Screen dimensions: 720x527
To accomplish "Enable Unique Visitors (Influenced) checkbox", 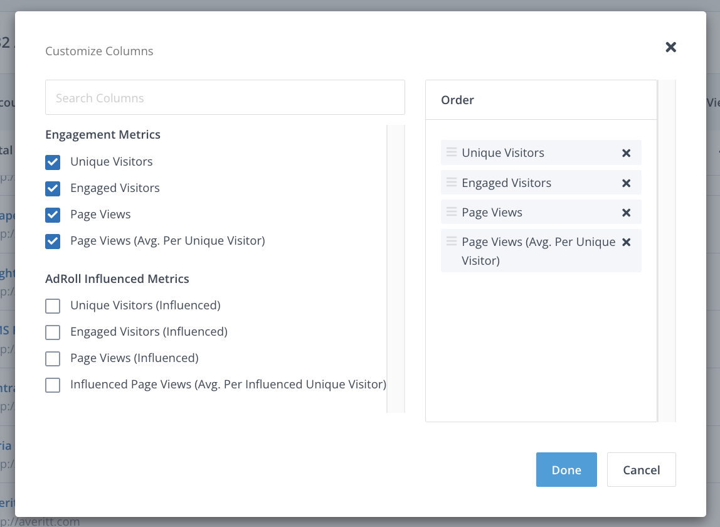I will pos(53,306).
